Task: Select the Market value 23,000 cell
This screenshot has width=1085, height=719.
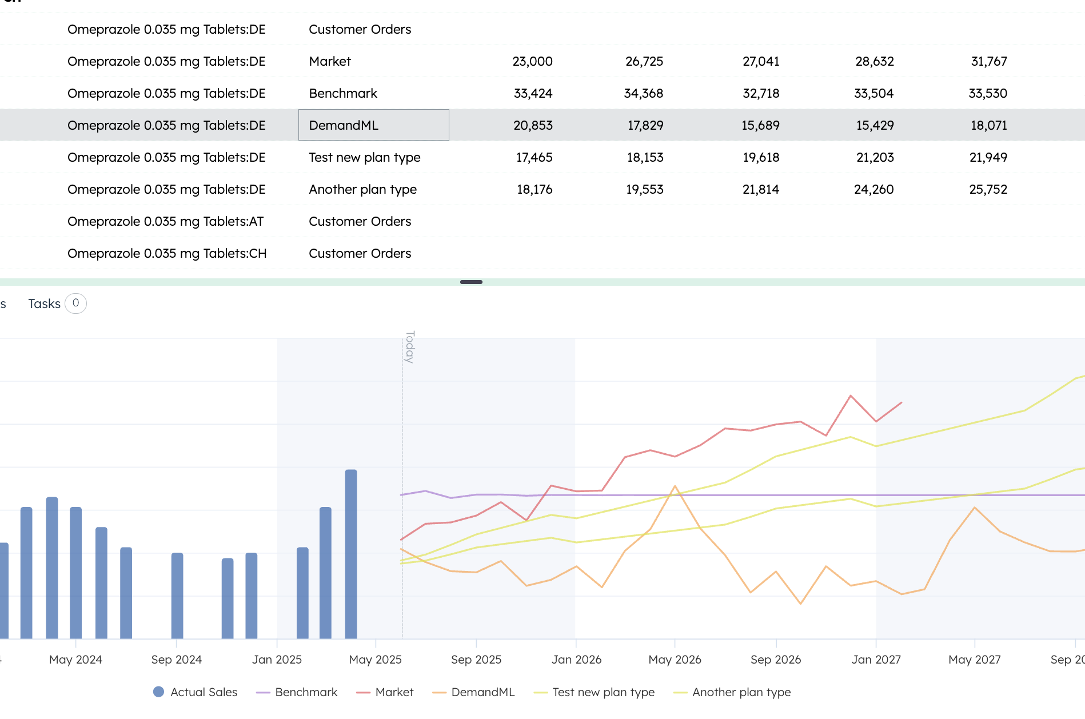Action: point(532,61)
